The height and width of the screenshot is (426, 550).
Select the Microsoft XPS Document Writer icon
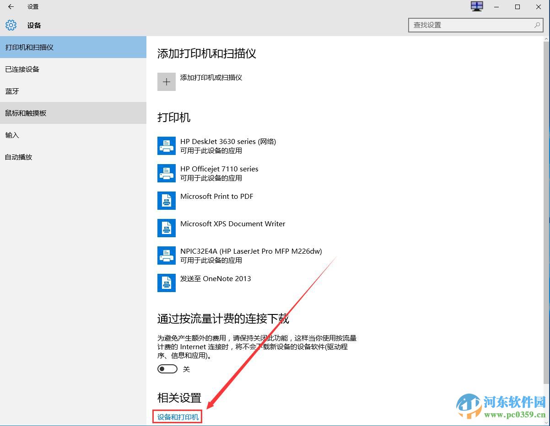(166, 228)
